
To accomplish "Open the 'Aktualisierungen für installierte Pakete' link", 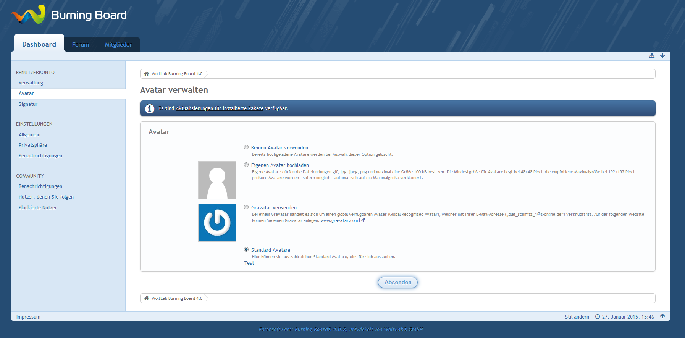I will [x=219, y=108].
